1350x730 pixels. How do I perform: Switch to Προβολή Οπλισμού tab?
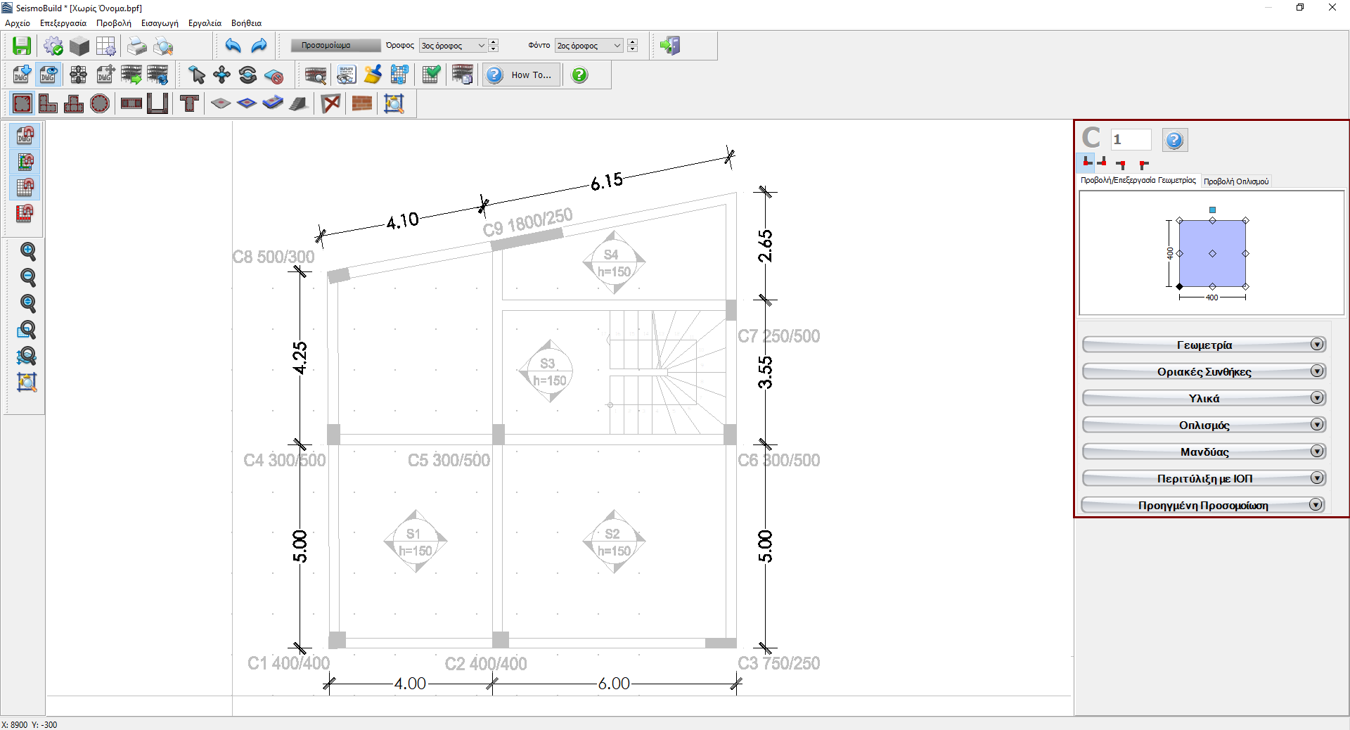[1235, 181]
